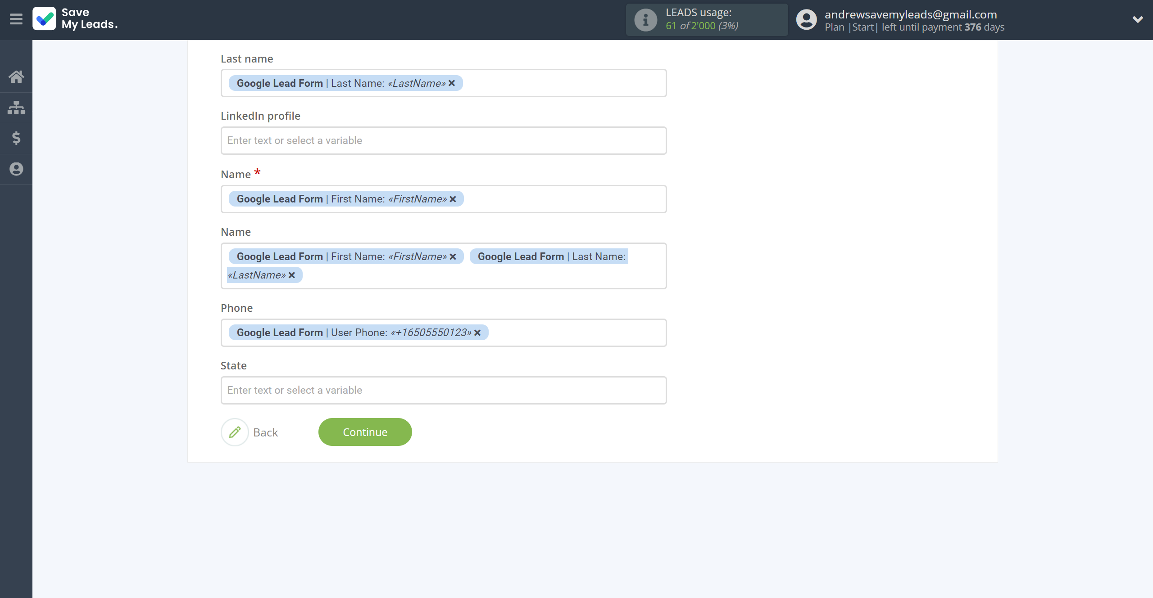Click the Plan Start payment text
This screenshot has height=598, width=1153.
pyautogui.click(x=914, y=27)
